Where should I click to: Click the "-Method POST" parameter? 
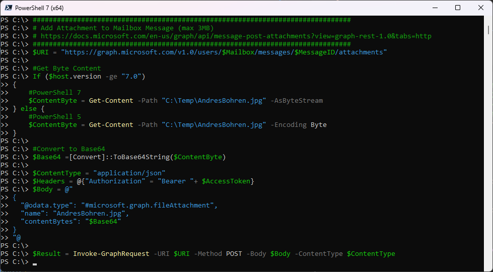tap(218, 254)
